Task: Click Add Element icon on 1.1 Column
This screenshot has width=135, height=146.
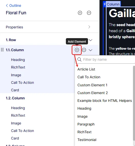Action: coord(77,50)
